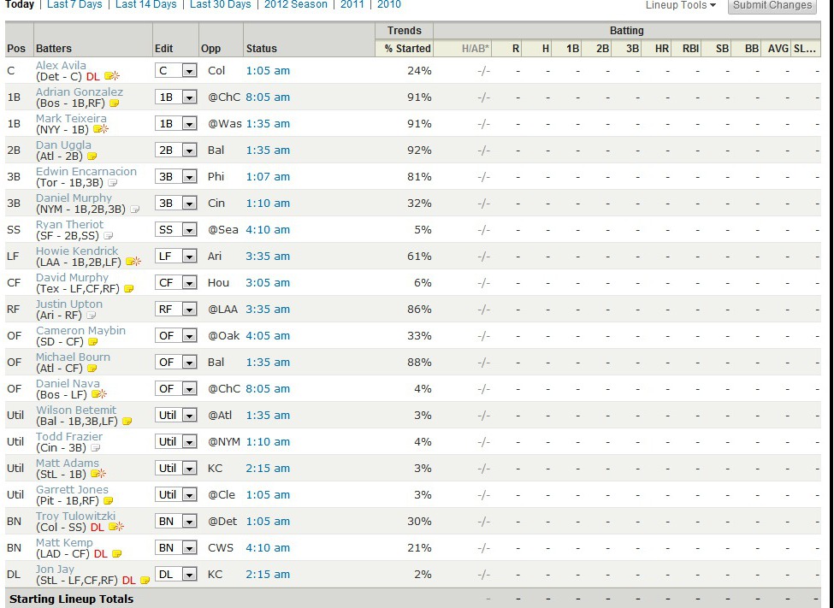View Daniel Nava's new note icon

99,394
